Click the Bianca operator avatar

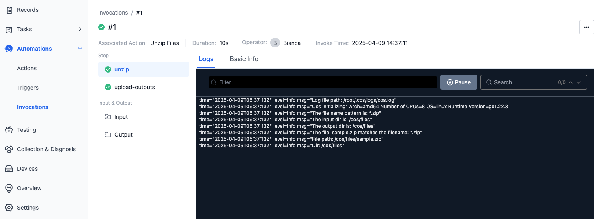pos(275,43)
